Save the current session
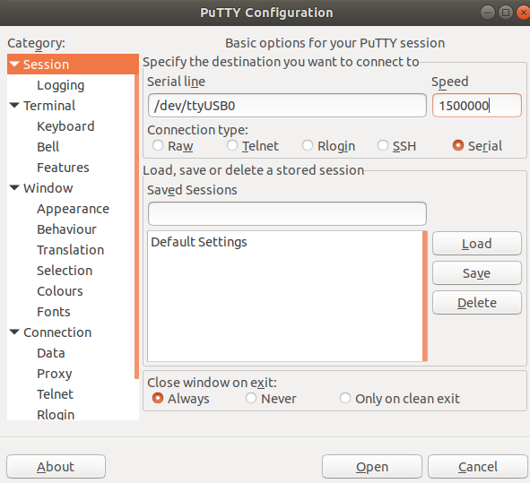Viewport: 530px width, 483px height. click(x=477, y=273)
